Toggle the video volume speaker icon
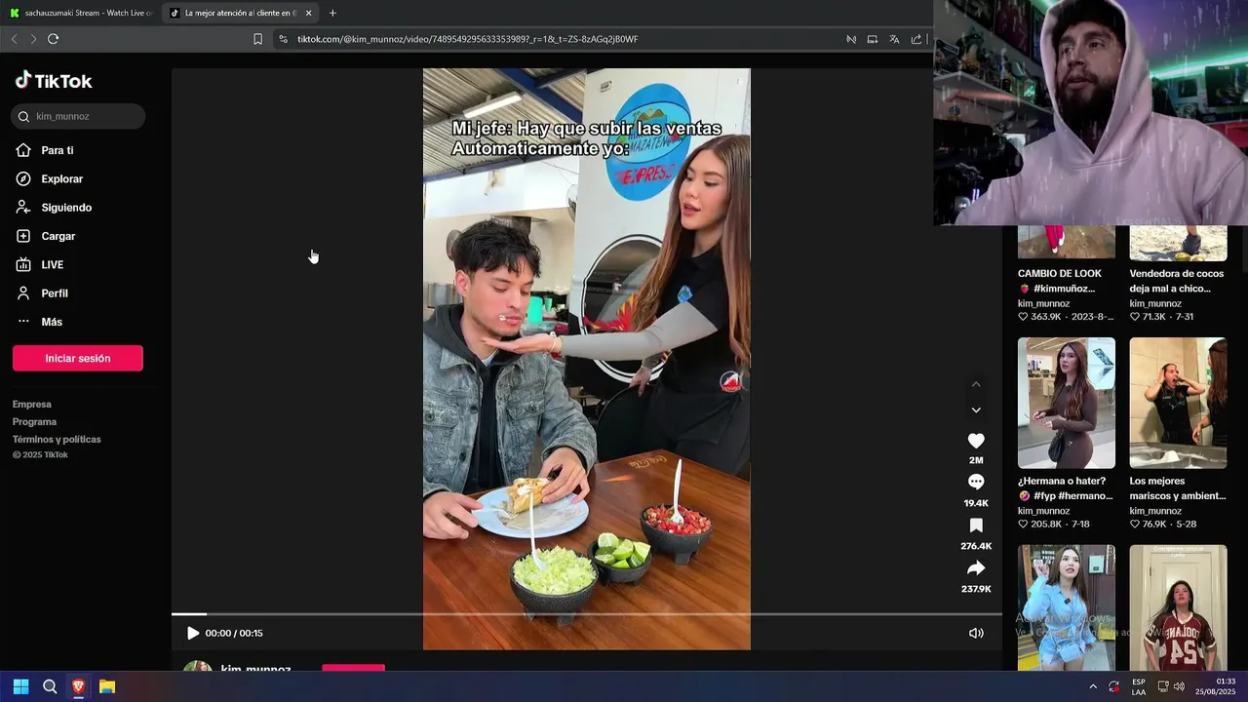 click(976, 633)
